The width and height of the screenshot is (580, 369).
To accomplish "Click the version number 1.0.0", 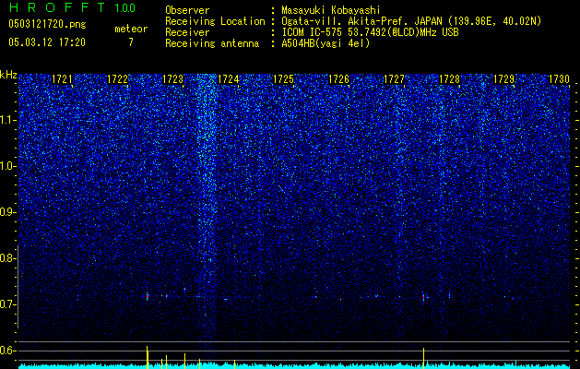I will (124, 7).
